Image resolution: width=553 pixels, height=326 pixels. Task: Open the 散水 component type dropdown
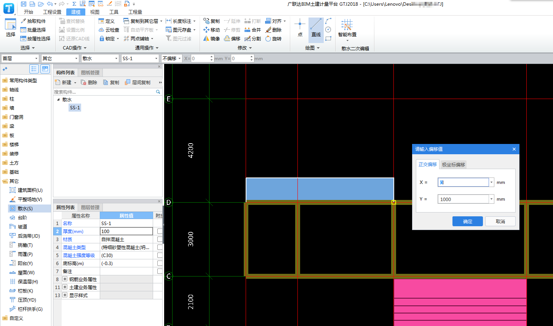(117, 58)
